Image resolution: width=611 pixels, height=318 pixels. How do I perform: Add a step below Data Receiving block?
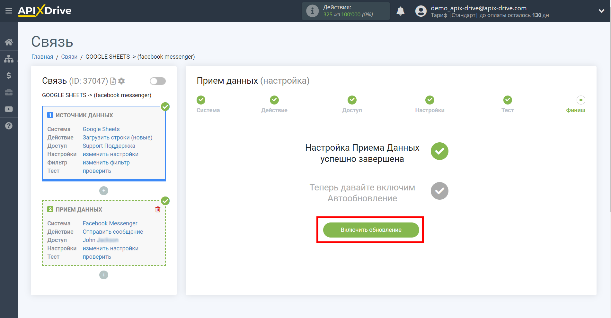pos(104,275)
